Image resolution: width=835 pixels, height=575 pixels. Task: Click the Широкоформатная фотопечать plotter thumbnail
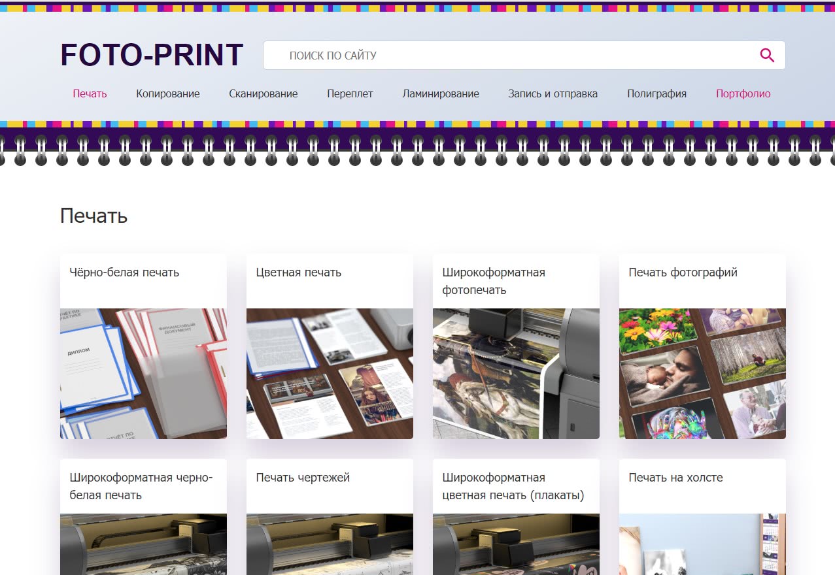pyautogui.click(x=516, y=373)
